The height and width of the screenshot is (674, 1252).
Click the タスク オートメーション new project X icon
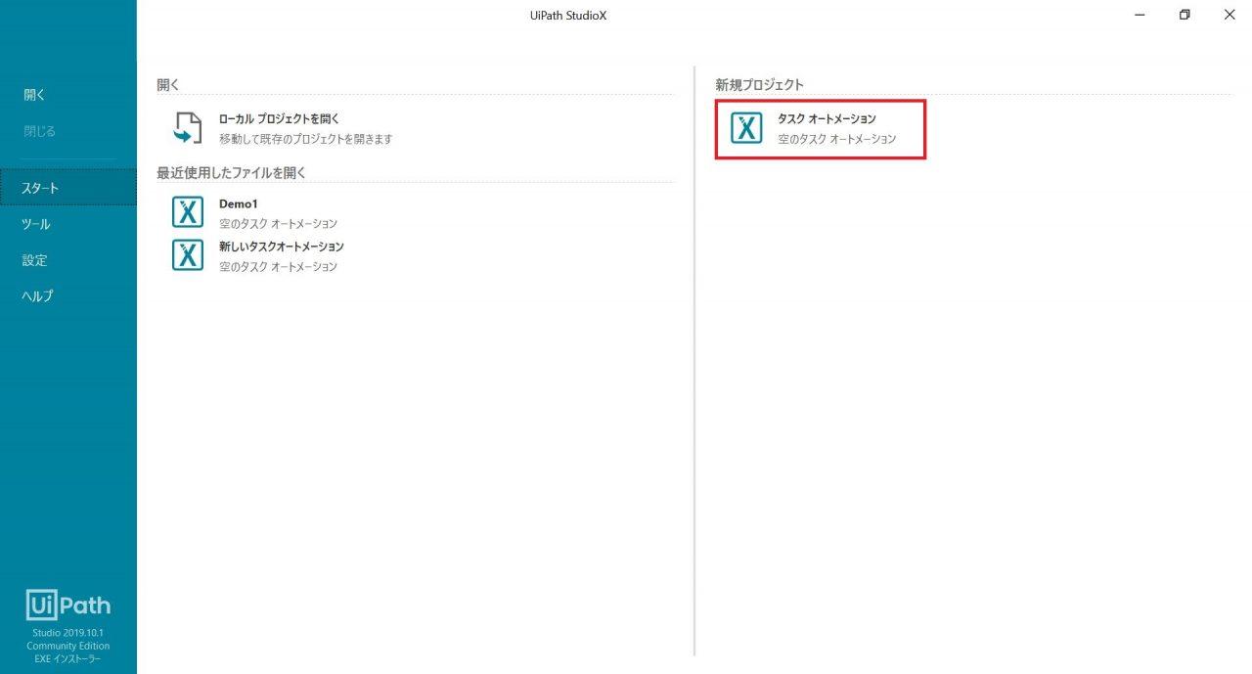tap(746, 128)
